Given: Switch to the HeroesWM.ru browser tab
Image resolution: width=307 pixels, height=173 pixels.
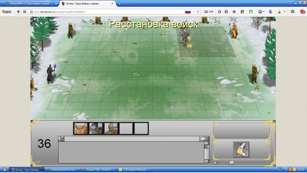Looking at the screenshot, I should 30,3.
